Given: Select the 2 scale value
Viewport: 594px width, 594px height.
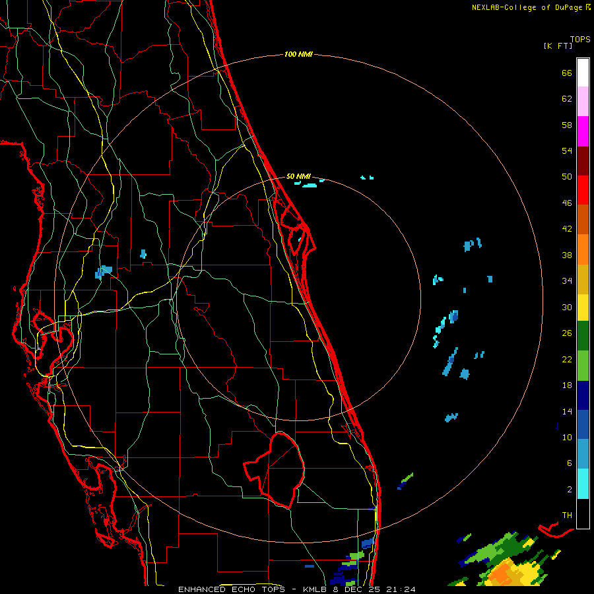Looking at the screenshot, I should (570, 490).
